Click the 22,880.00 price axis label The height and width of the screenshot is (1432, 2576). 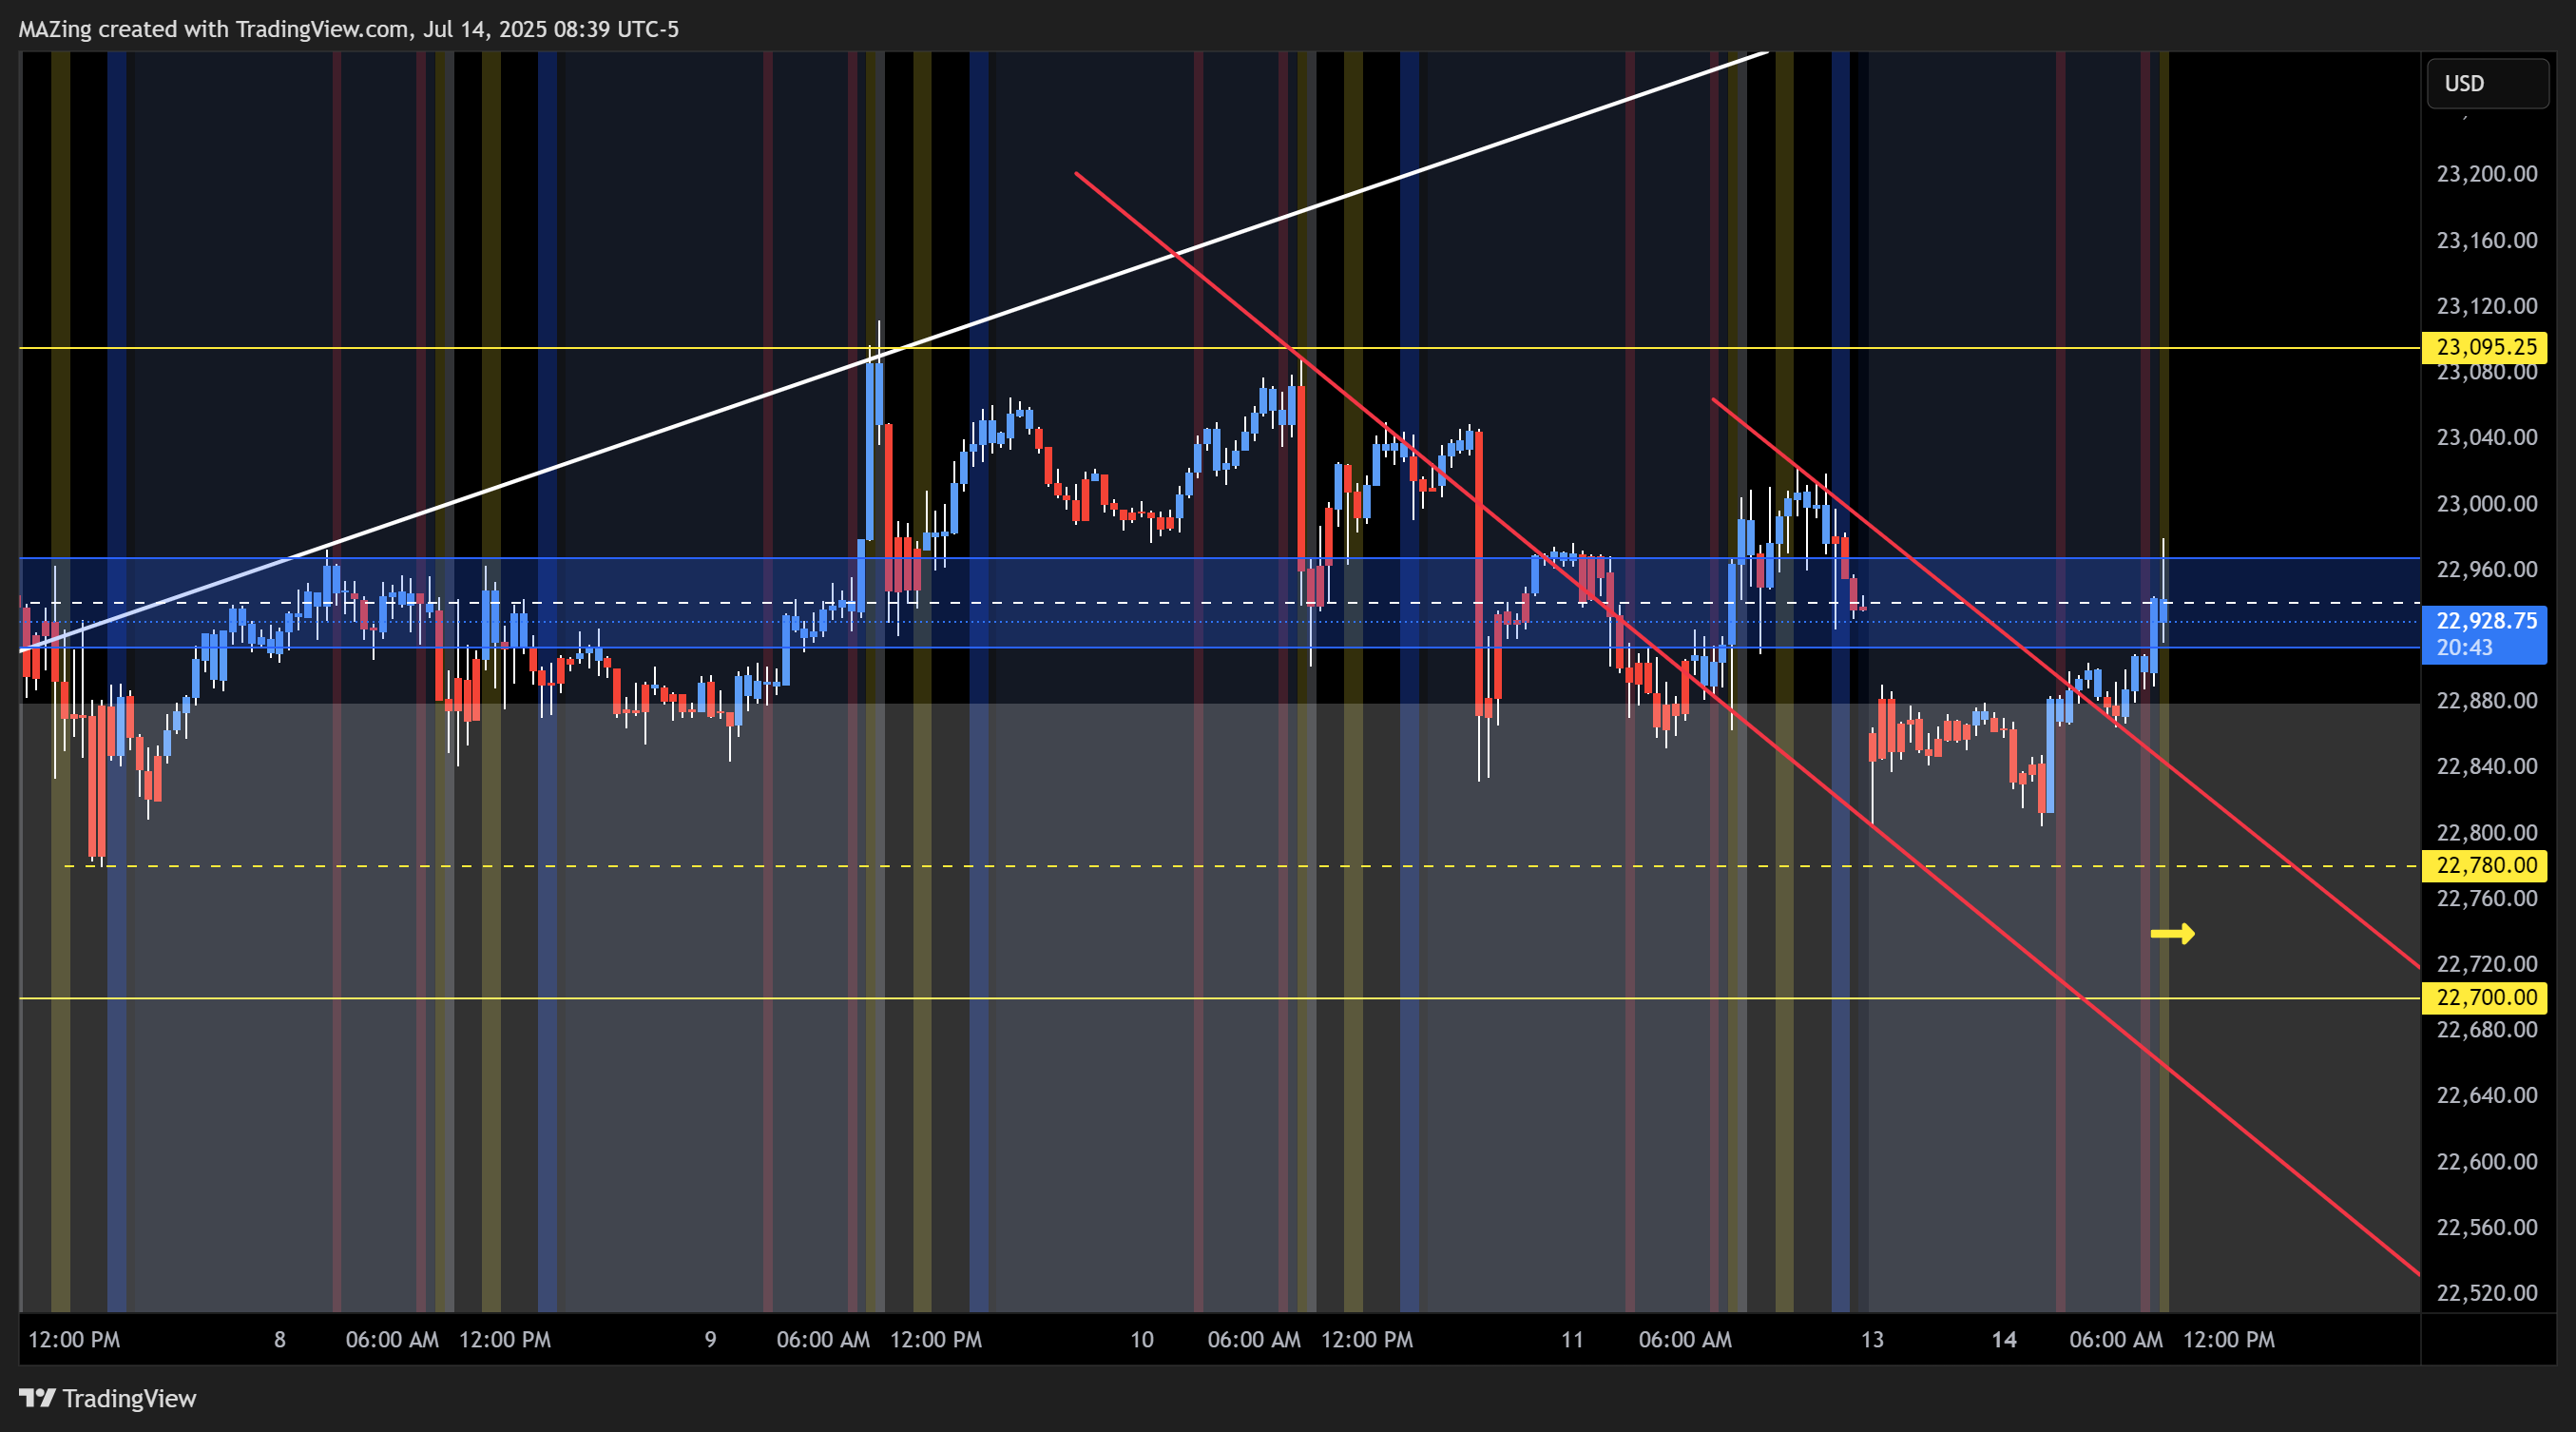click(2486, 700)
